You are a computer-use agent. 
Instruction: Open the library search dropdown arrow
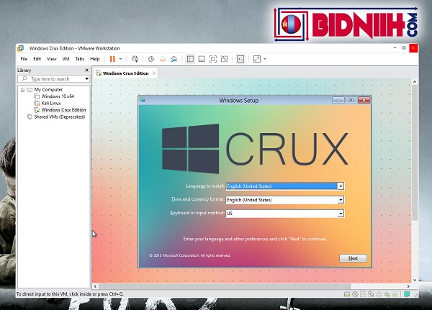[x=87, y=79]
